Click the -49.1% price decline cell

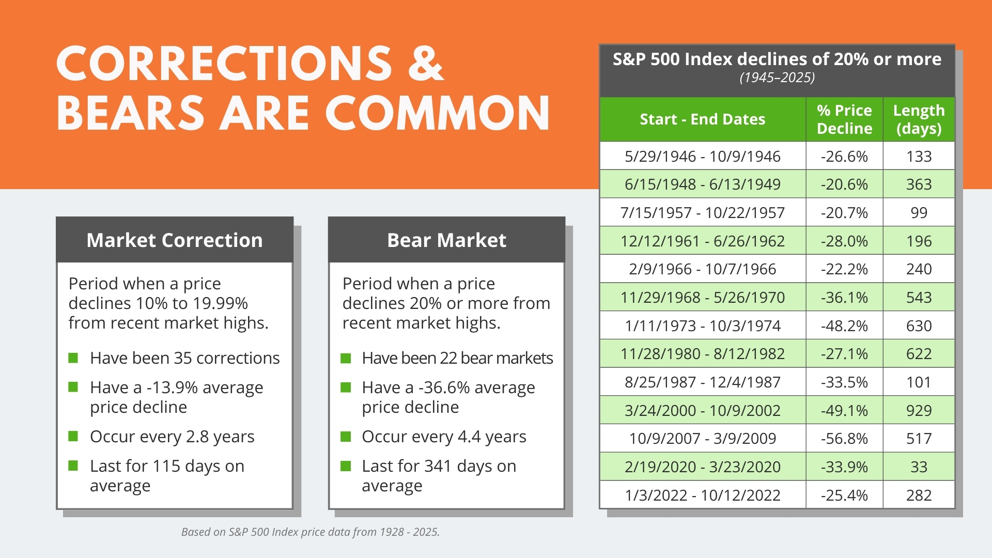pos(844,410)
